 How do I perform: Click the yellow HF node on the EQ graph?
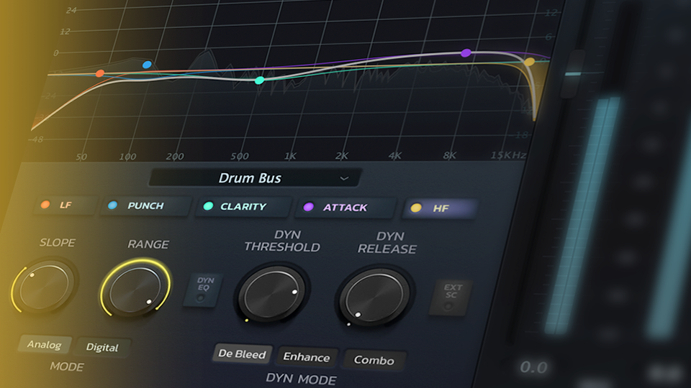(x=530, y=62)
